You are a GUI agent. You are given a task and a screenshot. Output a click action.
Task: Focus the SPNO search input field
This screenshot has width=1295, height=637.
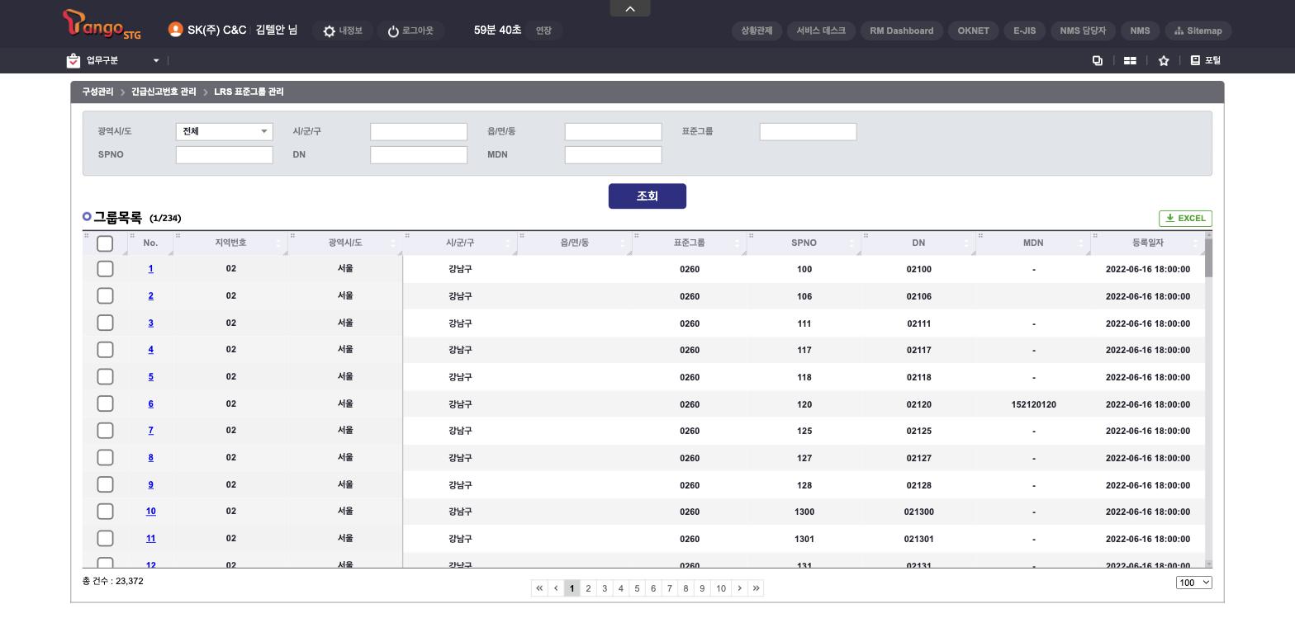pyautogui.click(x=224, y=155)
